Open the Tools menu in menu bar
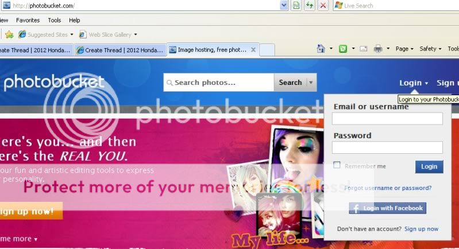 coord(55,20)
